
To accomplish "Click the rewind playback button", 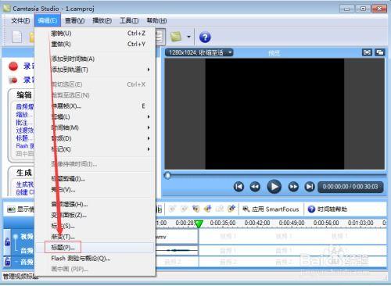I will 255,187.
